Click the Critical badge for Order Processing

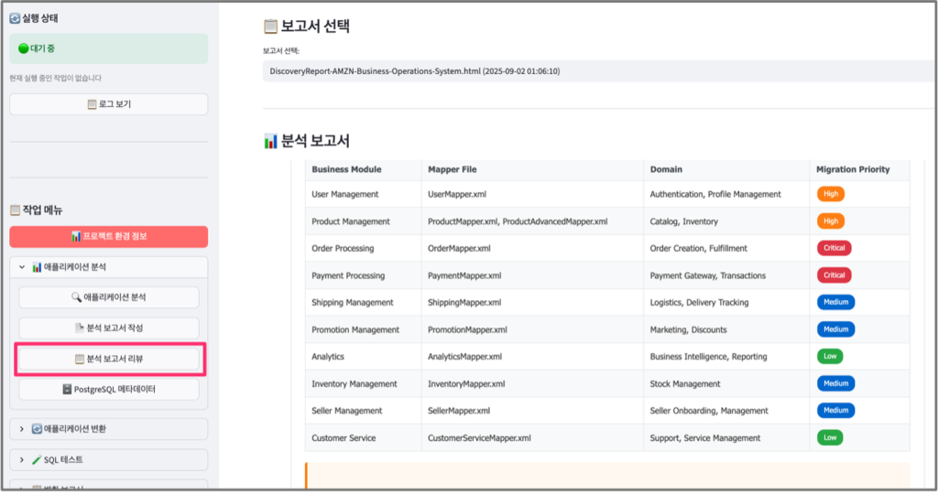[x=834, y=248]
